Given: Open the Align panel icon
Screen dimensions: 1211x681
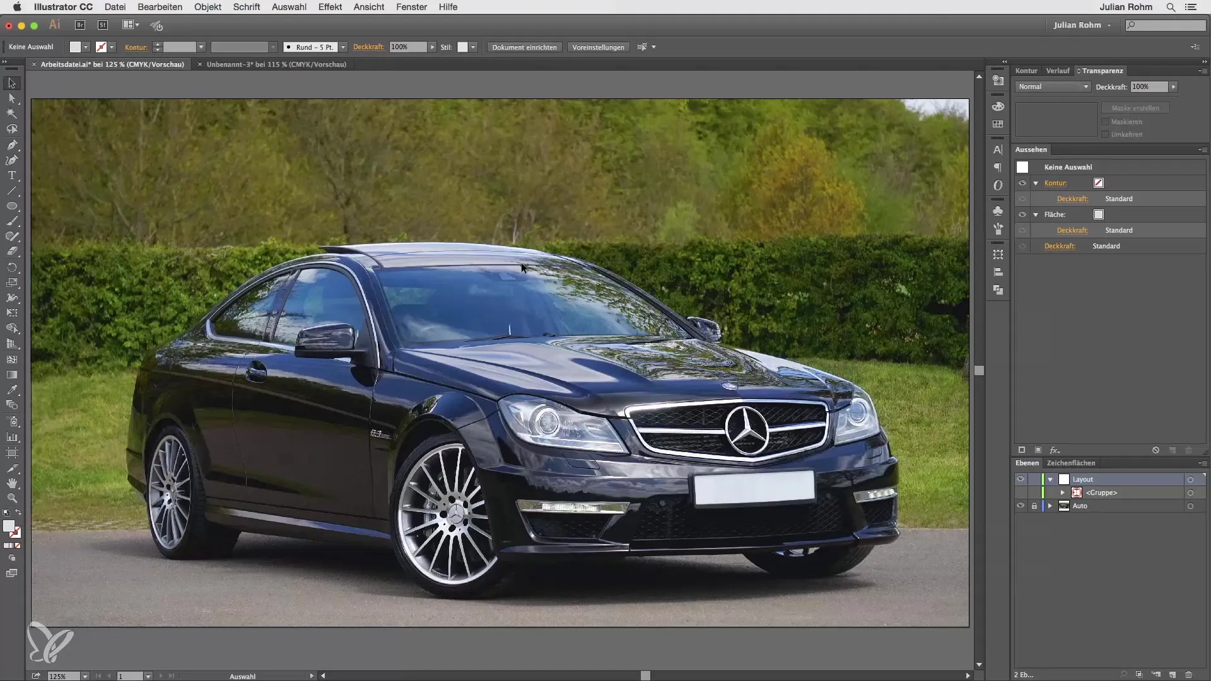Looking at the screenshot, I should tap(998, 272).
